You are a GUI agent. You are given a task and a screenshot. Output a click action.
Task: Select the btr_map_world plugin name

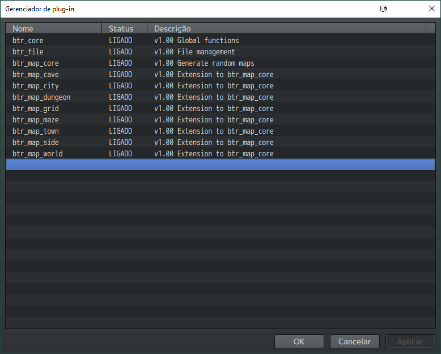[37, 153]
